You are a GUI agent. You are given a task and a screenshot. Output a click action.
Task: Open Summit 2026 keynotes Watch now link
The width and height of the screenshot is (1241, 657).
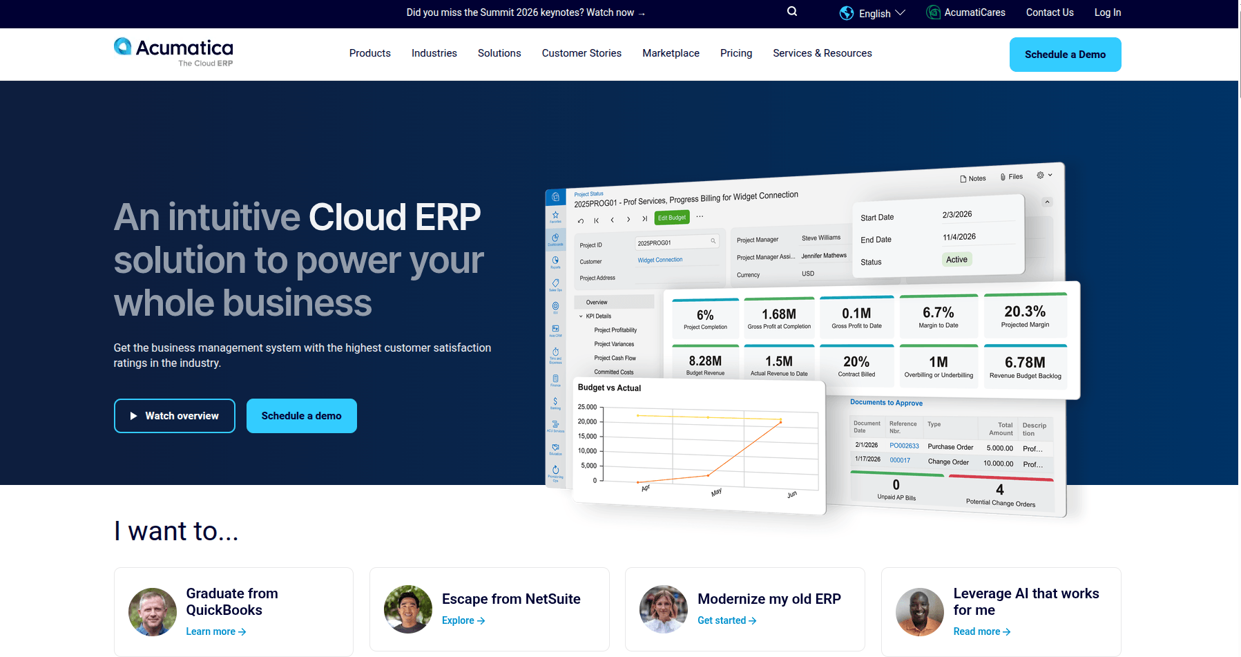click(526, 12)
